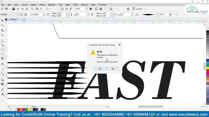Click the Welcome screen home icon
Viewport: 209px width, 117px height.
click(x=6, y=19)
